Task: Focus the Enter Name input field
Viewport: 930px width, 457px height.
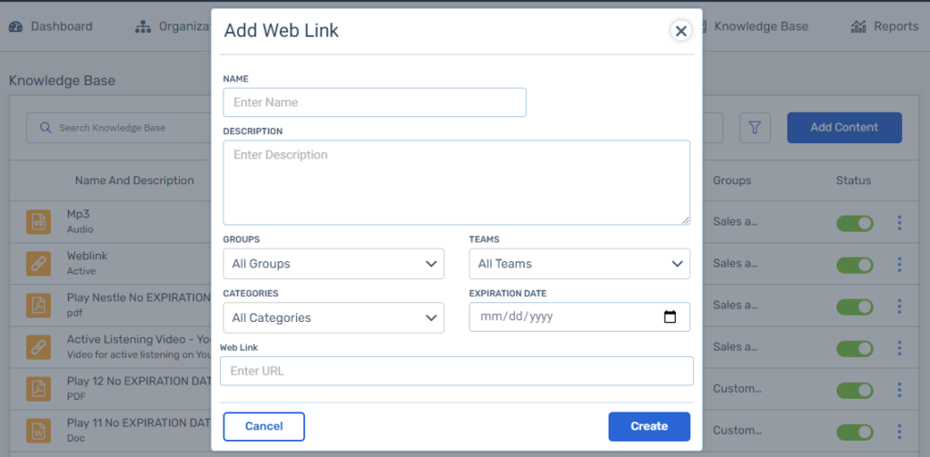Action: 374,102
